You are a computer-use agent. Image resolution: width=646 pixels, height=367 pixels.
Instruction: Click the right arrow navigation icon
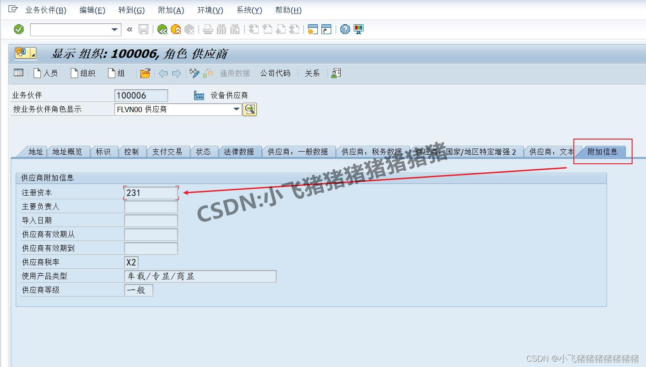tap(177, 73)
